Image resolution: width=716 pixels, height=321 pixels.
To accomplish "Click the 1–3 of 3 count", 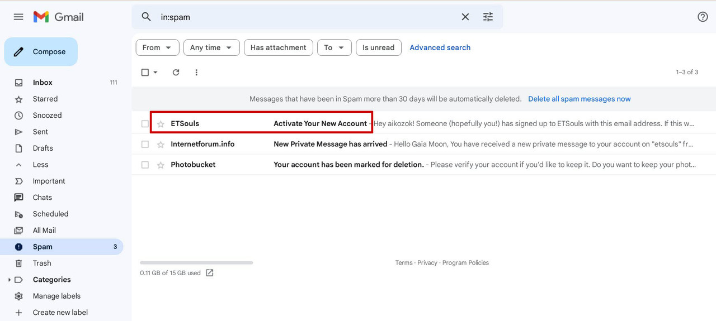I will (x=687, y=72).
